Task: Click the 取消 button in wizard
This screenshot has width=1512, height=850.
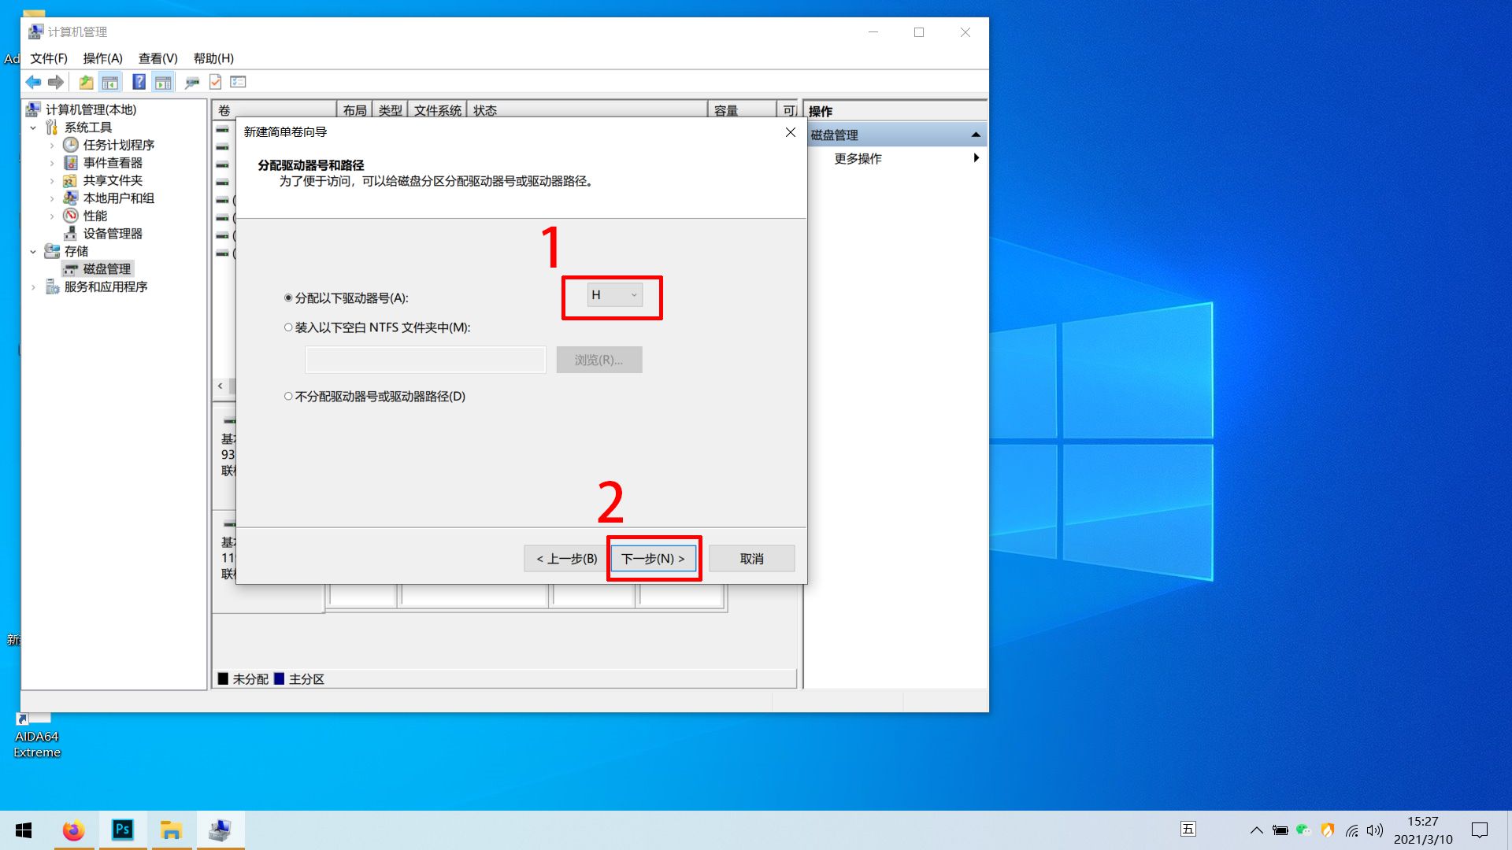Action: coord(752,559)
